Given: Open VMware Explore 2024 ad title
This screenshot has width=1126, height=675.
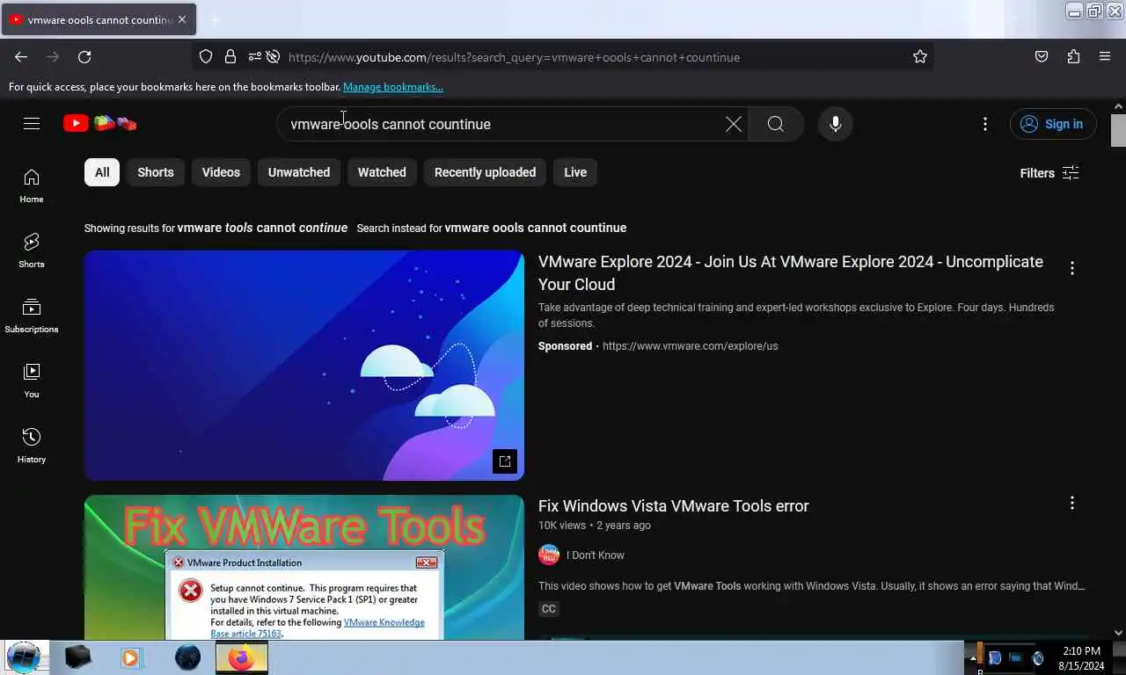Looking at the screenshot, I should pos(791,272).
